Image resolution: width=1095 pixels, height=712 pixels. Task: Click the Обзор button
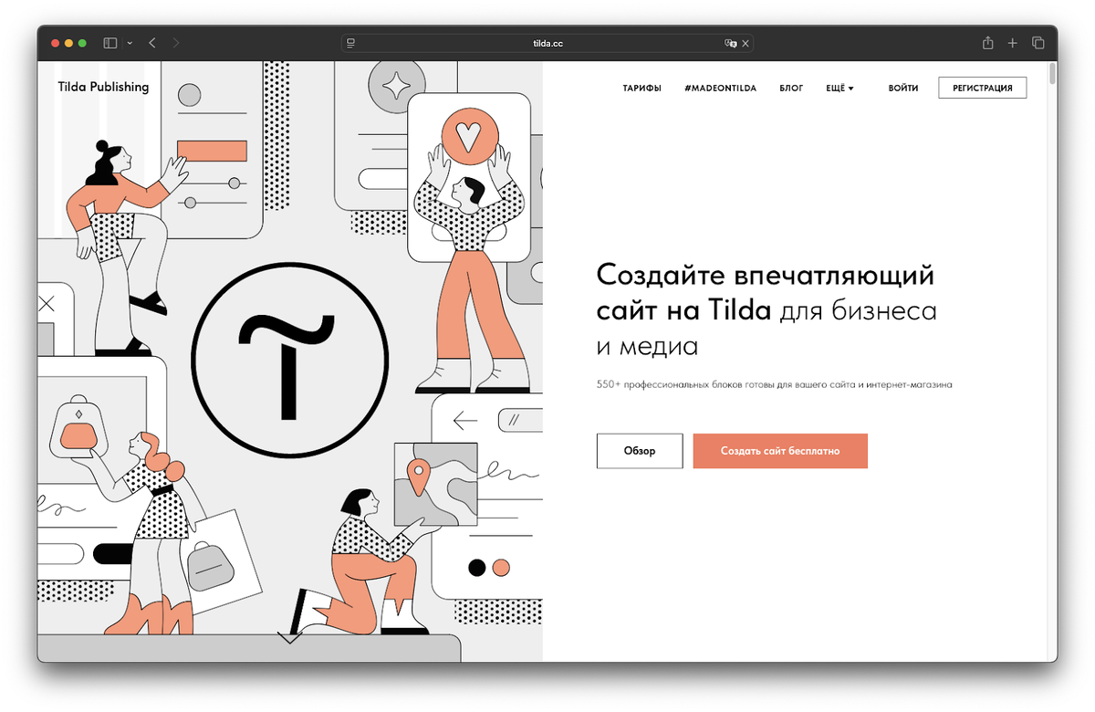[640, 451]
